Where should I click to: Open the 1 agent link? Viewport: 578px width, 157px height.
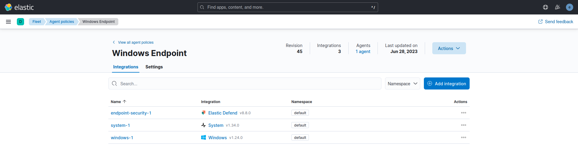pos(363,52)
